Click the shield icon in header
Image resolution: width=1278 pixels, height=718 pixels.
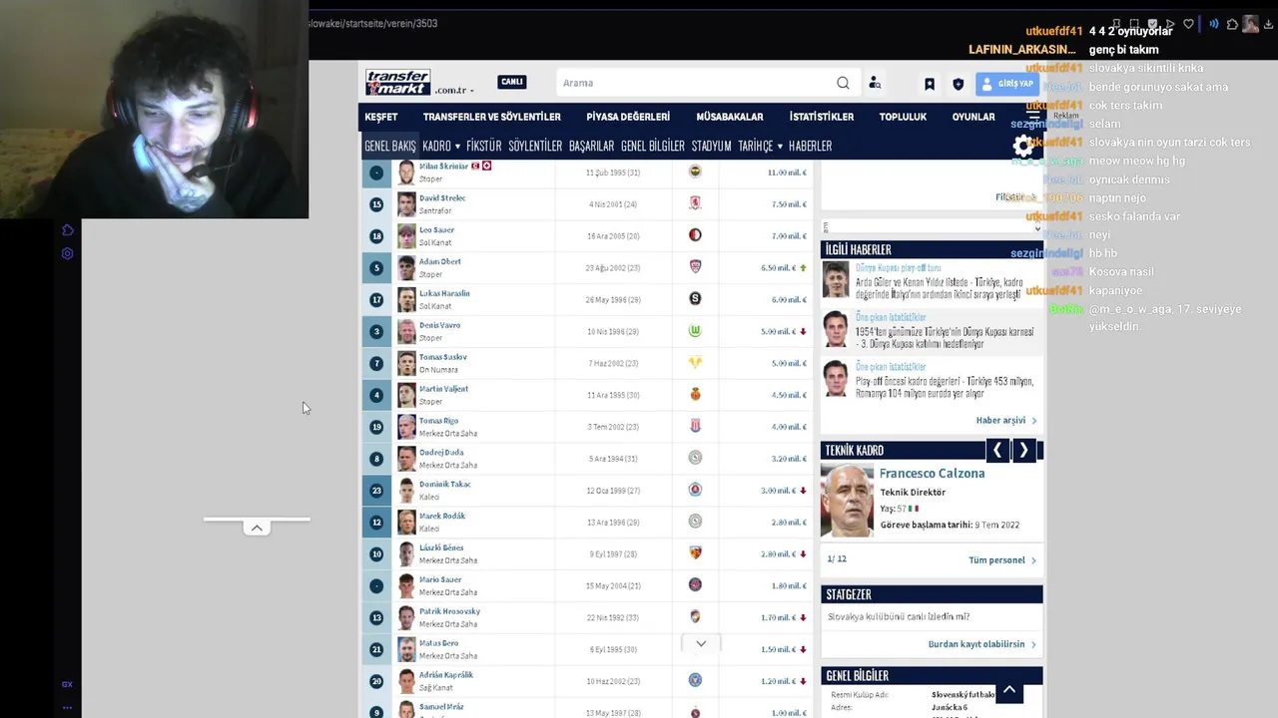coord(958,84)
